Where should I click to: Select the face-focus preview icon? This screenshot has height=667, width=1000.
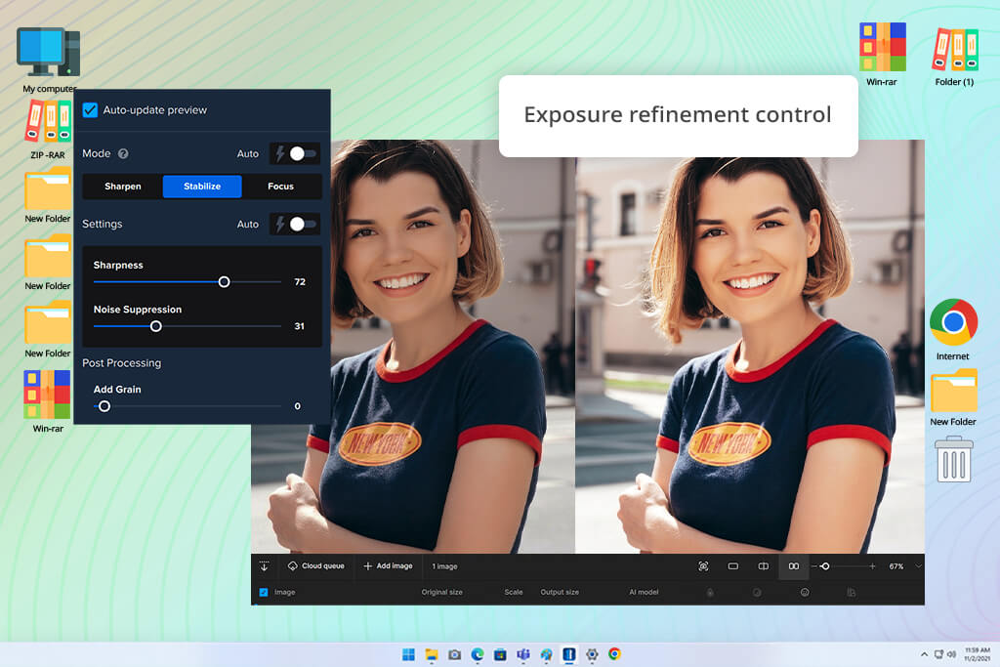pyautogui.click(x=703, y=566)
